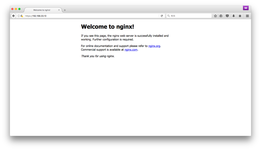Maximize the window with the green button
Screen dimensions: 261x150
19,9
